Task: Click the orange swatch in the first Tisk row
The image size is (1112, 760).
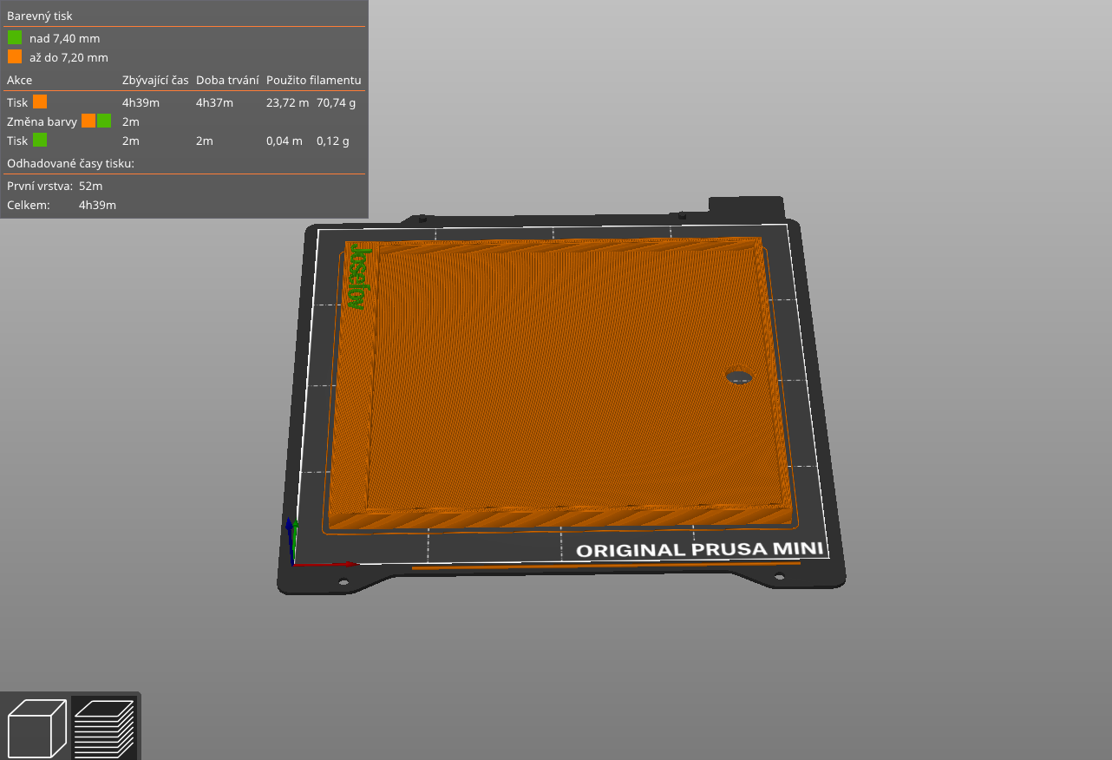Action: [40, 102]
